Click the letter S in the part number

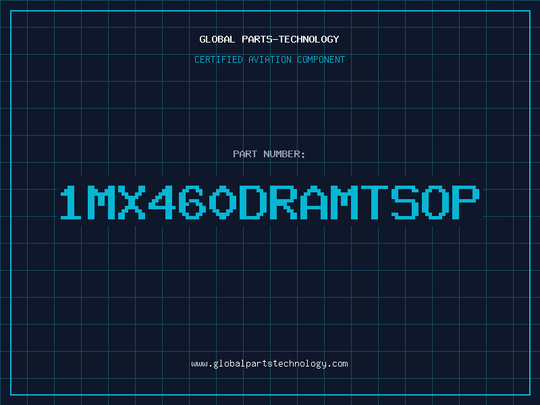point(407,202)
